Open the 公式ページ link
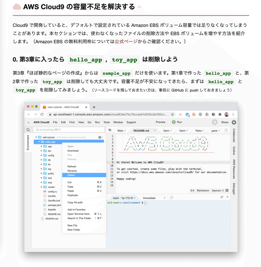 point(126,41)
